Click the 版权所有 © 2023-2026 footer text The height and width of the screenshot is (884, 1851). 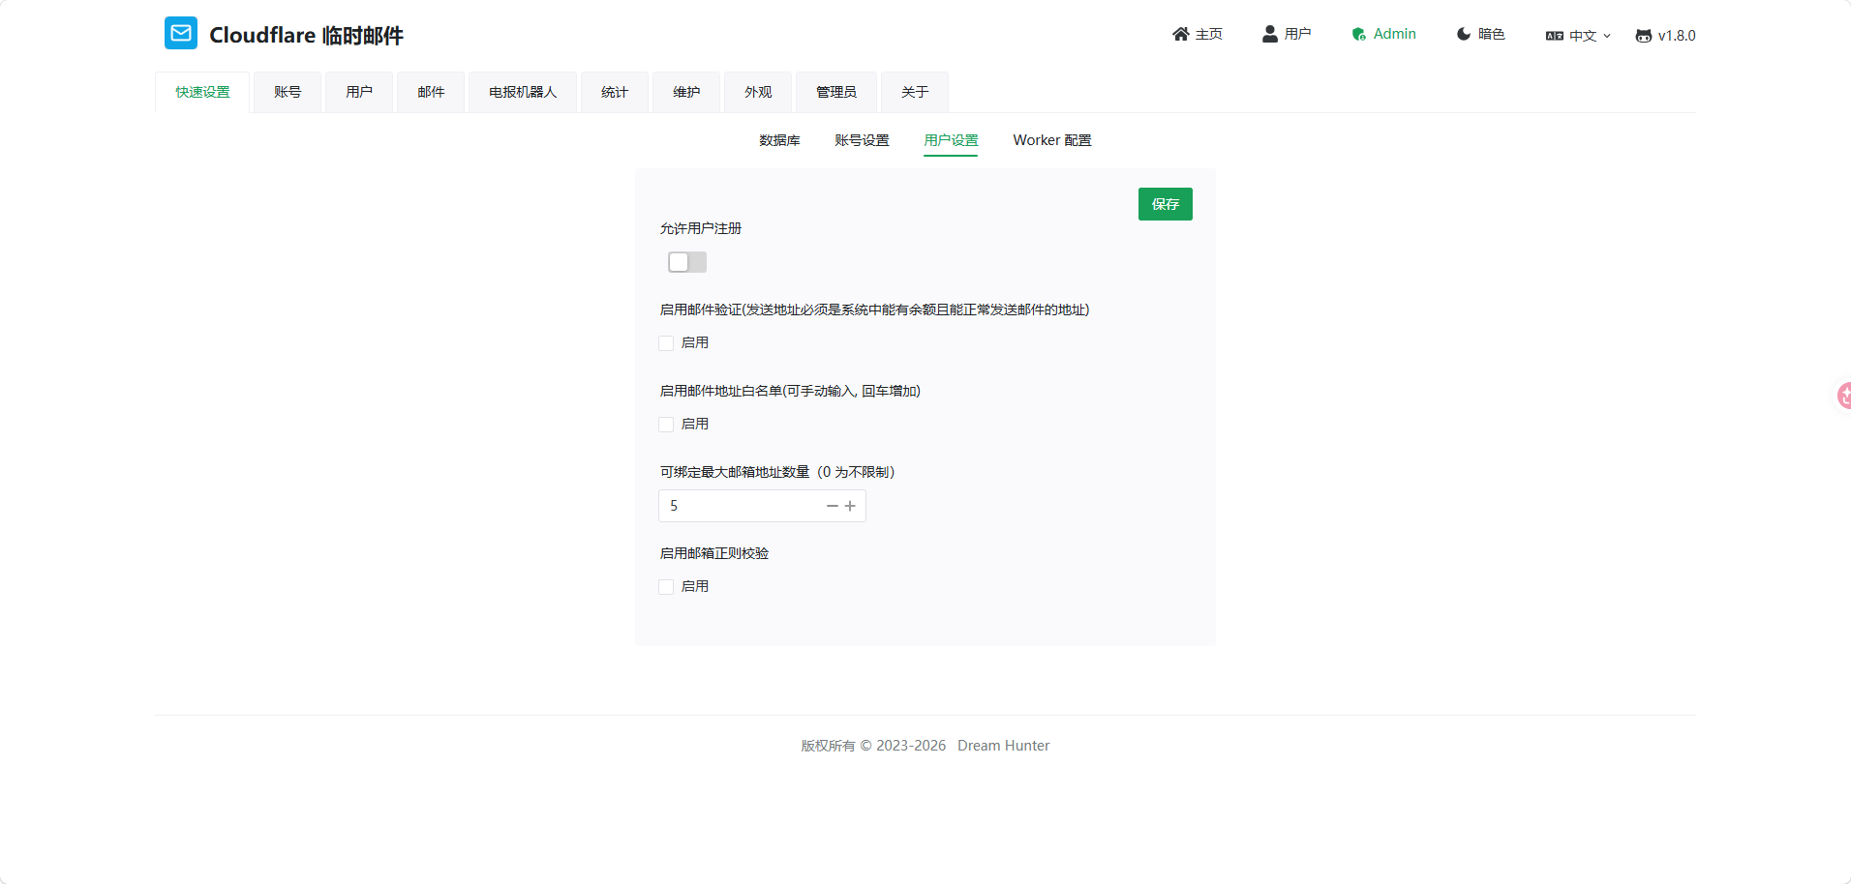tap(873, 746)
